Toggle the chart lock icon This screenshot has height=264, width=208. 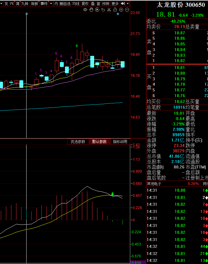coord(115,10)
